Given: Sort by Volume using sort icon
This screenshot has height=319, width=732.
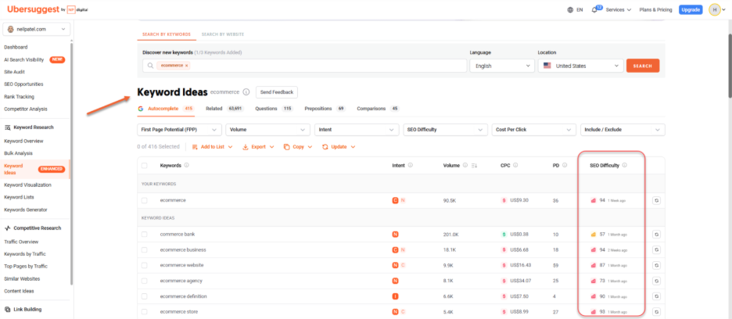Looking at the screenshot, I should click(474, 165).
